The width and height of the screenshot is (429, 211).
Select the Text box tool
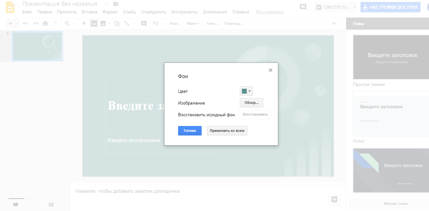(x=94, y=23)
